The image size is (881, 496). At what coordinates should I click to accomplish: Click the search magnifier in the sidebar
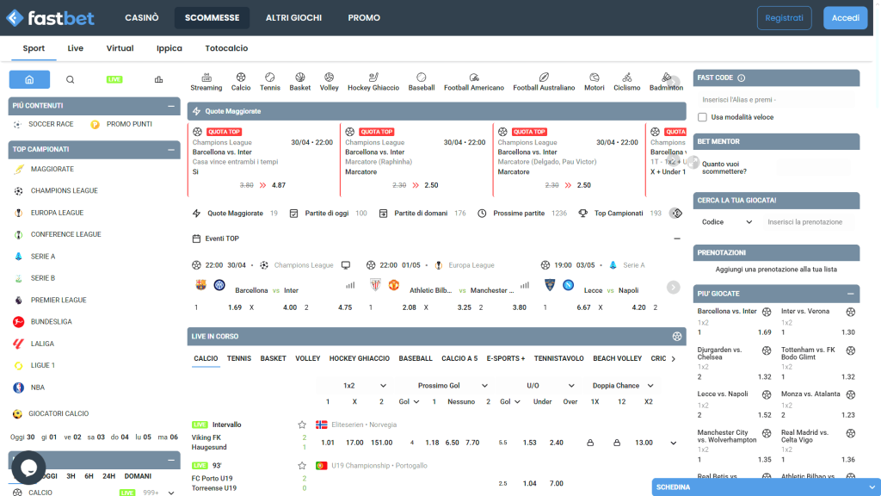tap(70, 77)
